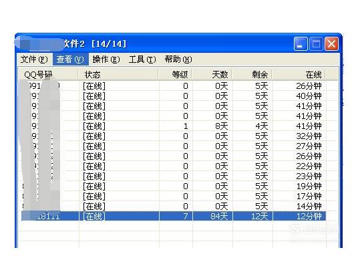
Task: Click the 14分钟 online cell
Action: [309, 206]
